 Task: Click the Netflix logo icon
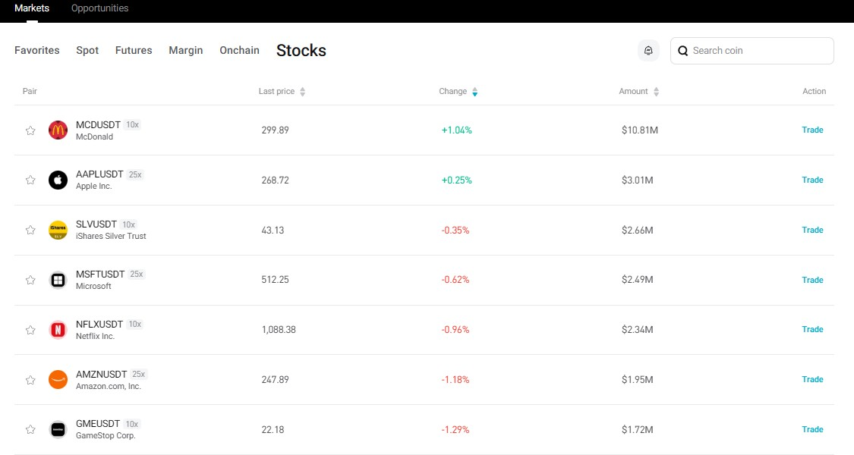coord(58,329)
